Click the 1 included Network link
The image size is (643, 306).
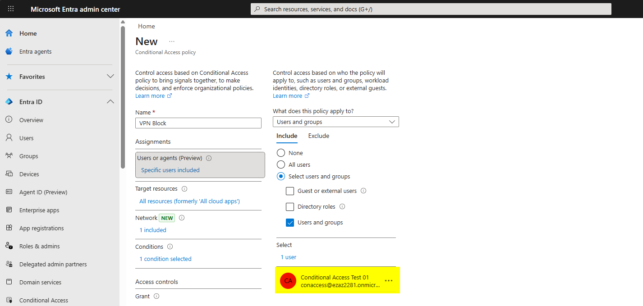click(153, 230)
